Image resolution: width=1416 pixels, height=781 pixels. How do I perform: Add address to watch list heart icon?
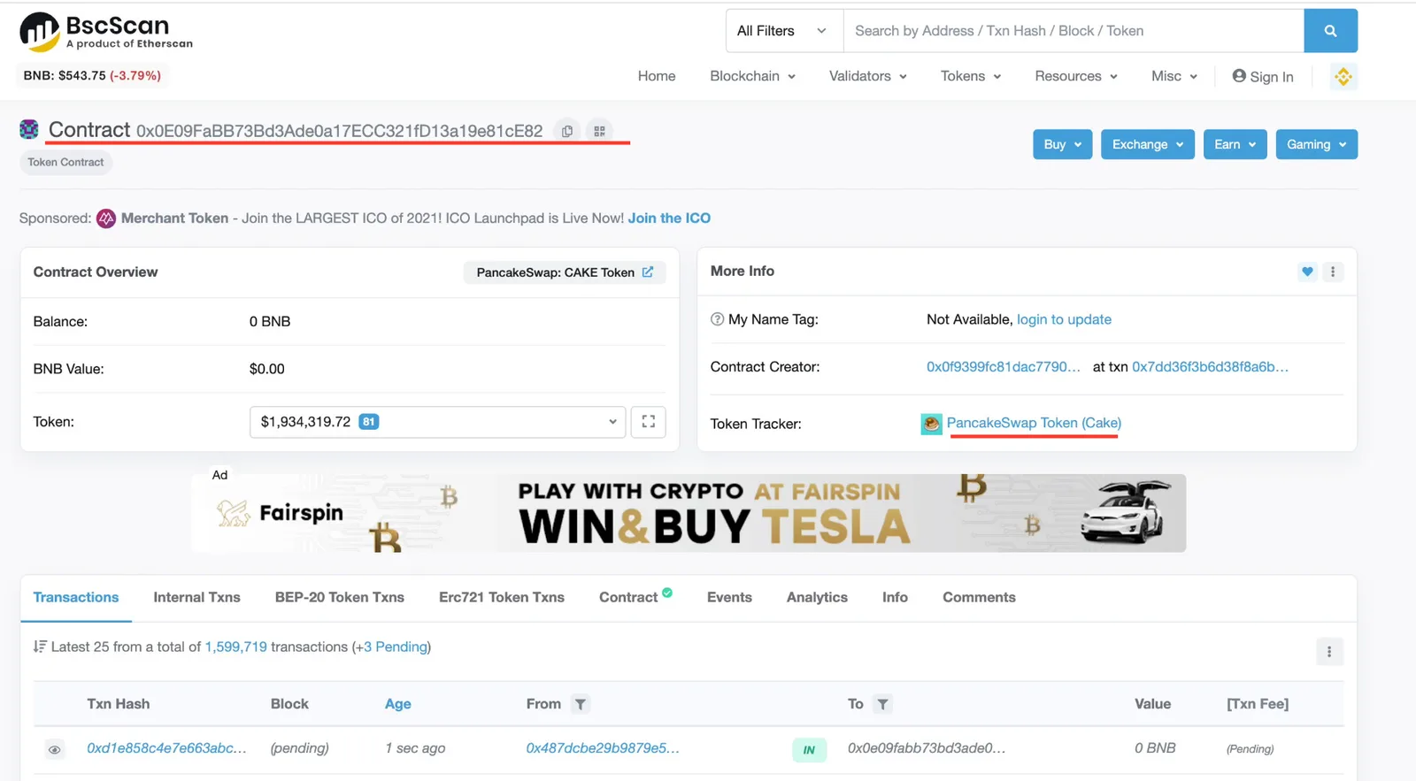tap(1307, 272)
